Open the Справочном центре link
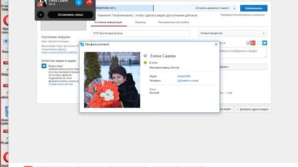Image resolution: width=298 pixels, height=167 pixels. coord(61,84)
